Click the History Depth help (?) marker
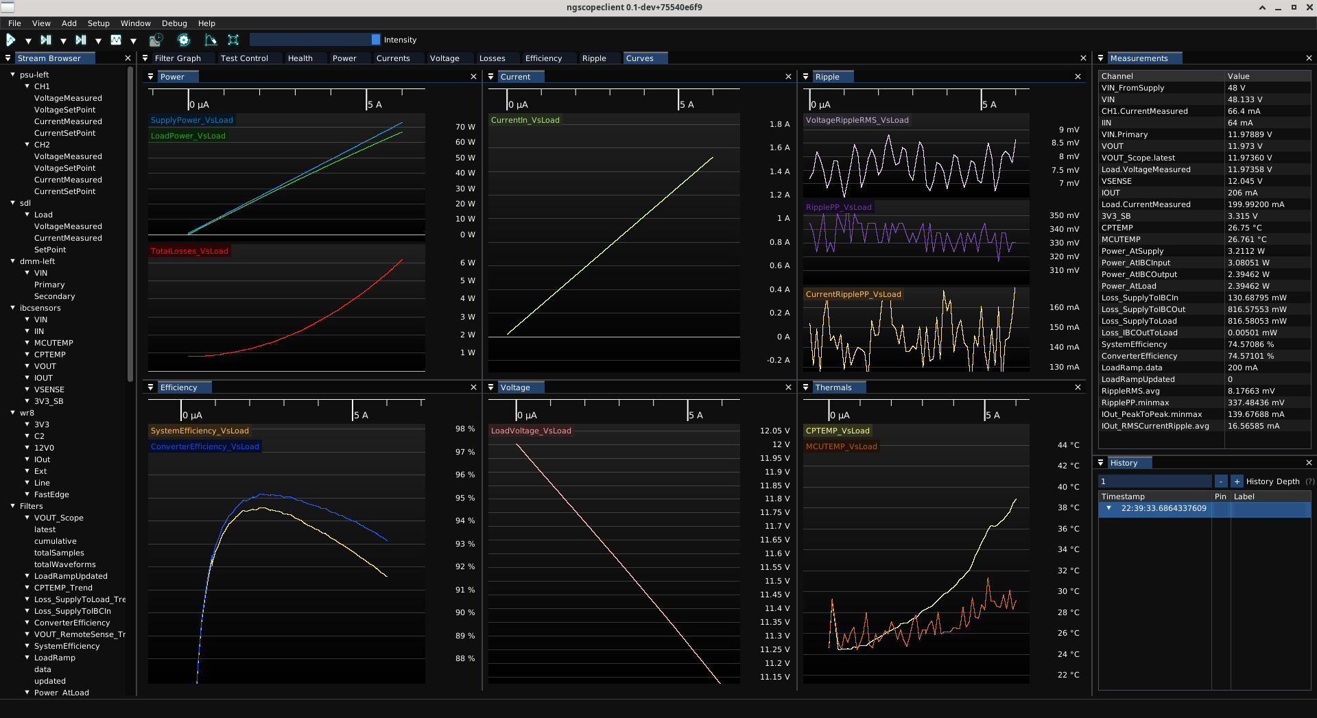This screenshot has width=1317, height=718. pos(1309,481)
